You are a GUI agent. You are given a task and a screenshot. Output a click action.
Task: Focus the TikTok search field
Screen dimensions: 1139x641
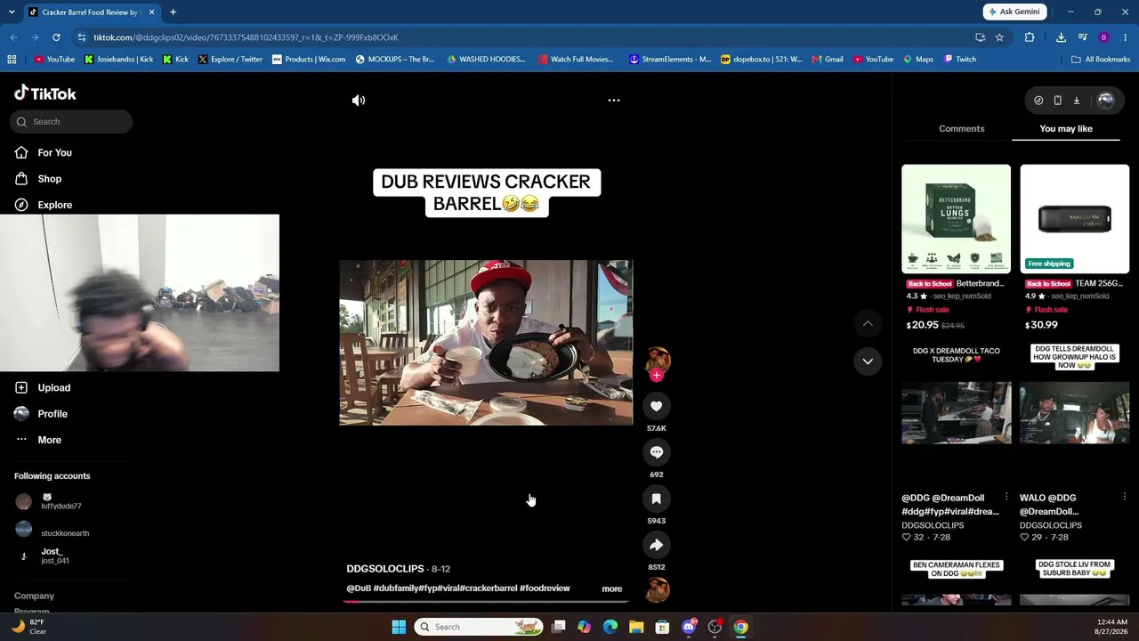pyautogui.click(x=71, y=122)
